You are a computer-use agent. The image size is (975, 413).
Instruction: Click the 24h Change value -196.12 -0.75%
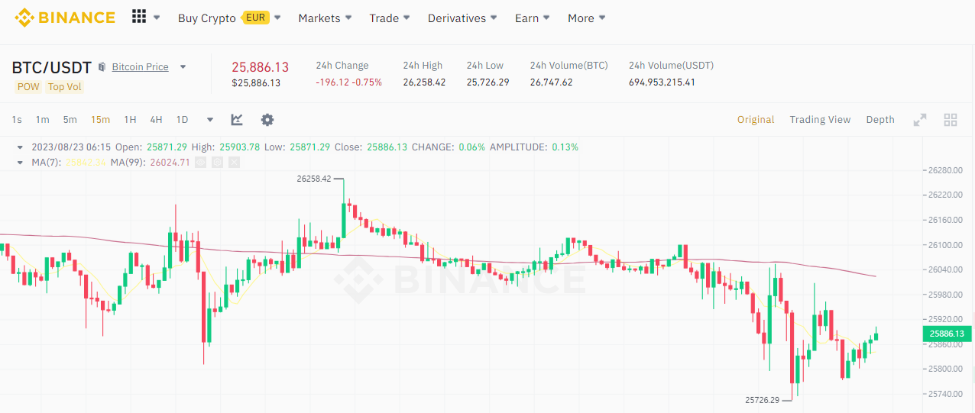(348, 82)
